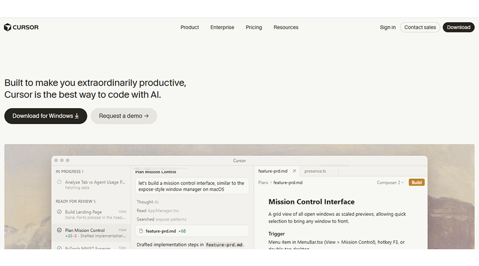This screenshot has height=266, width=479.
Task: Open the Enterprise navigation item
Action: pos(222,27)
